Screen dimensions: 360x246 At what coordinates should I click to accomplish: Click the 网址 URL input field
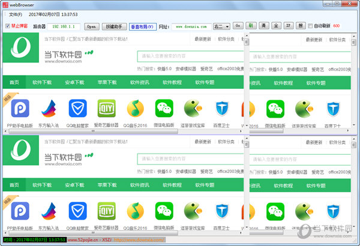click(191, 26)
